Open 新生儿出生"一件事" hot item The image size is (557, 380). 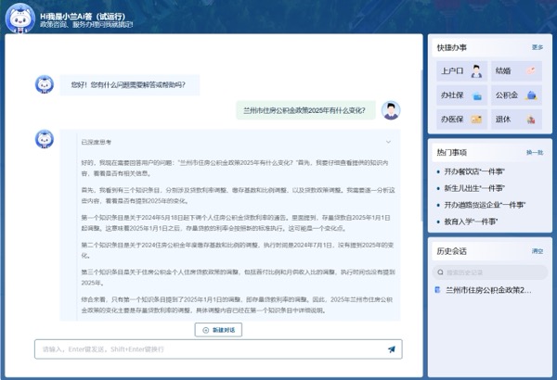tap(474, 188)
